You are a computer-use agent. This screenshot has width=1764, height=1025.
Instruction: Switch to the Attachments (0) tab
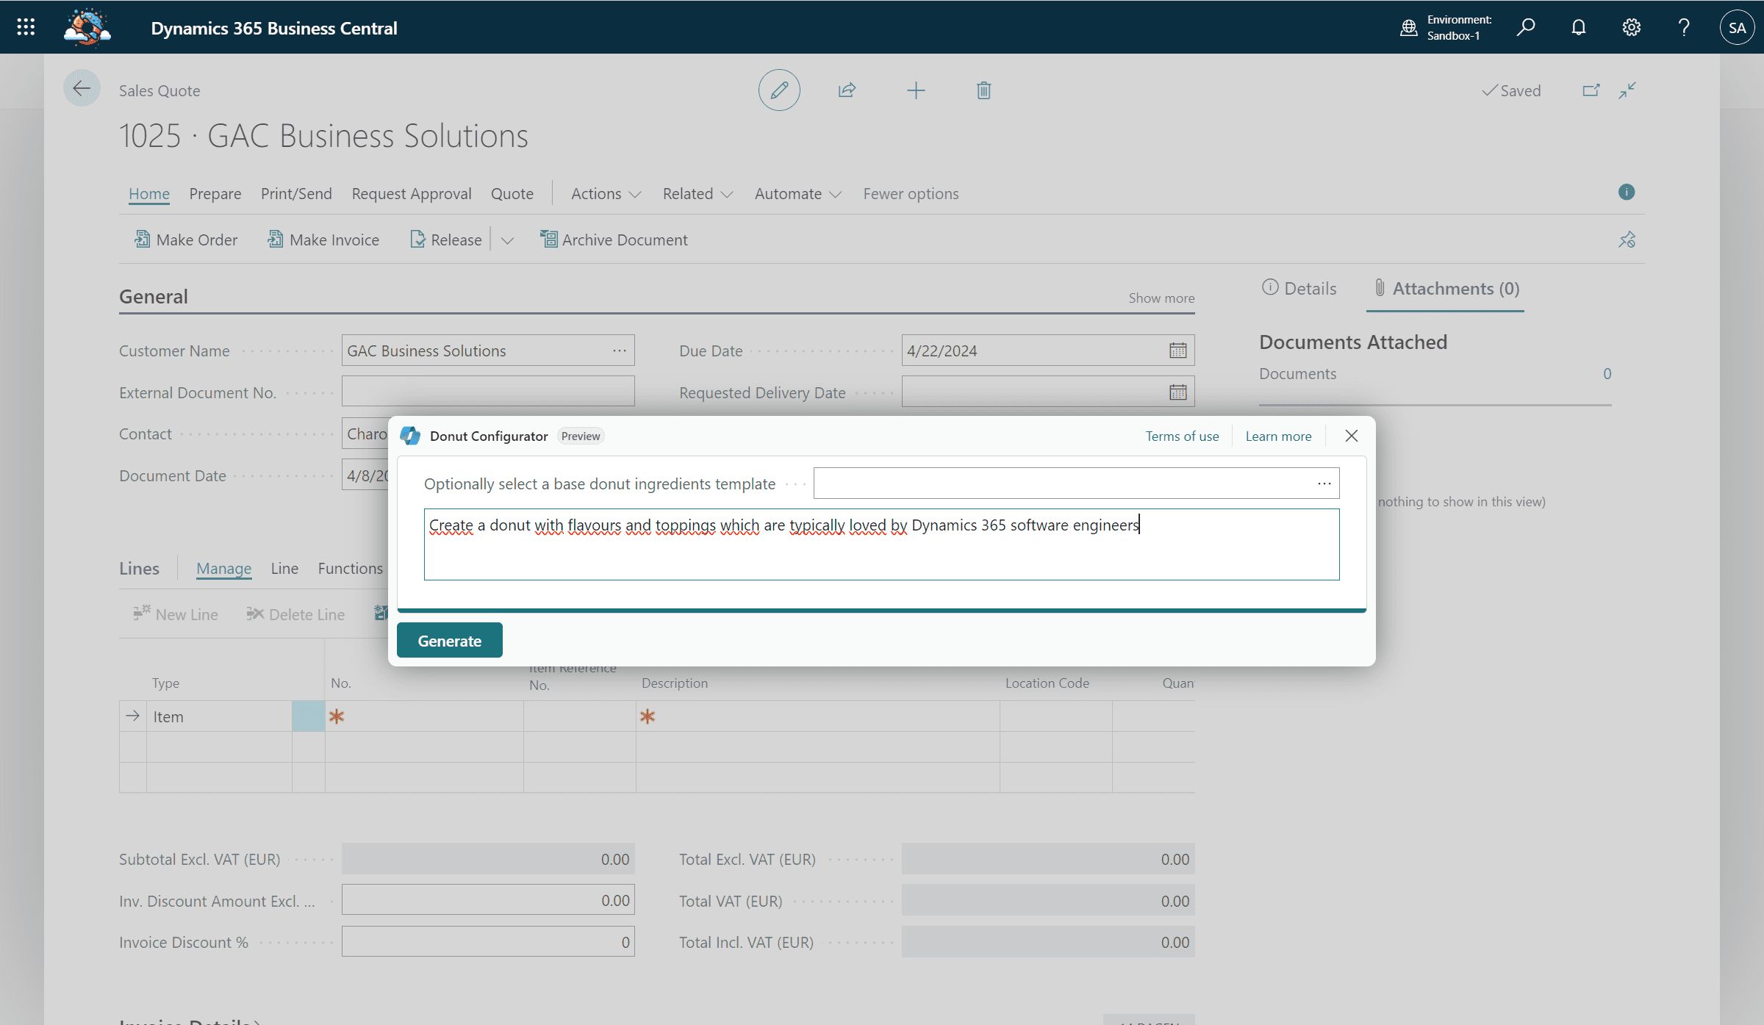tap(1446, 289)
